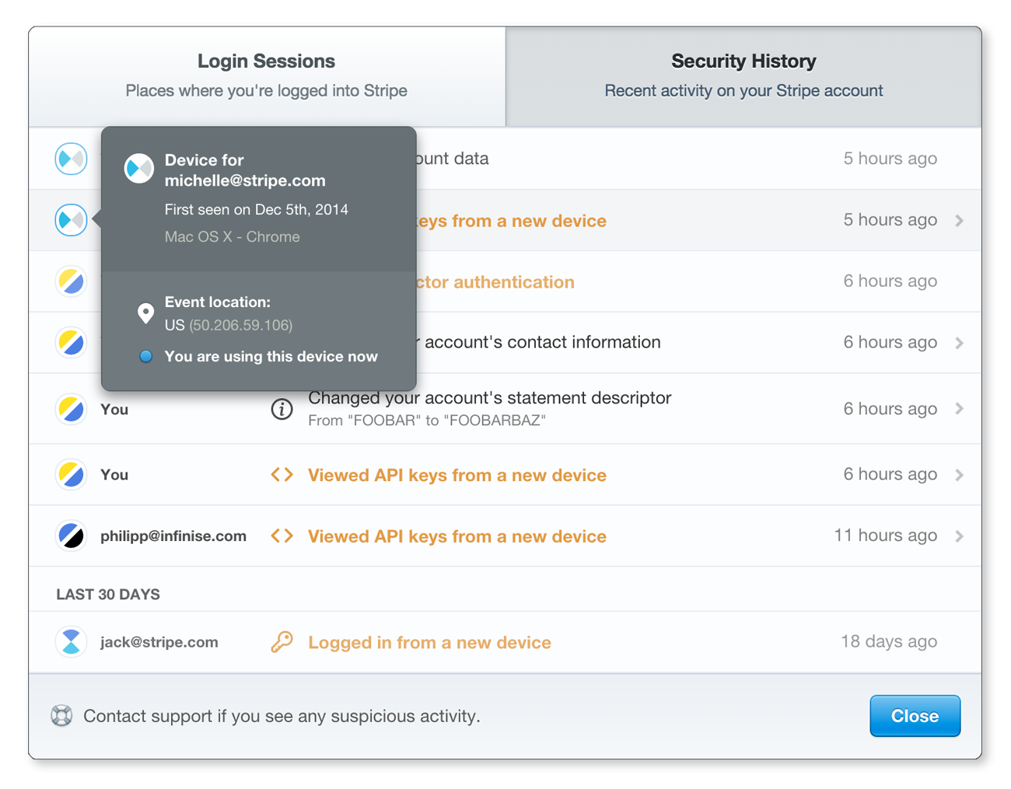
Task: Click the device avatar in the top row
Action: (71, 159)
